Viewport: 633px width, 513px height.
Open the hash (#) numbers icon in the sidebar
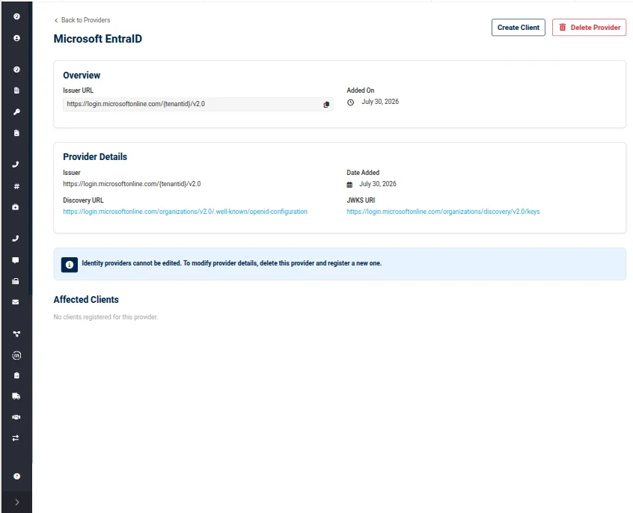(x=16, y=186)
